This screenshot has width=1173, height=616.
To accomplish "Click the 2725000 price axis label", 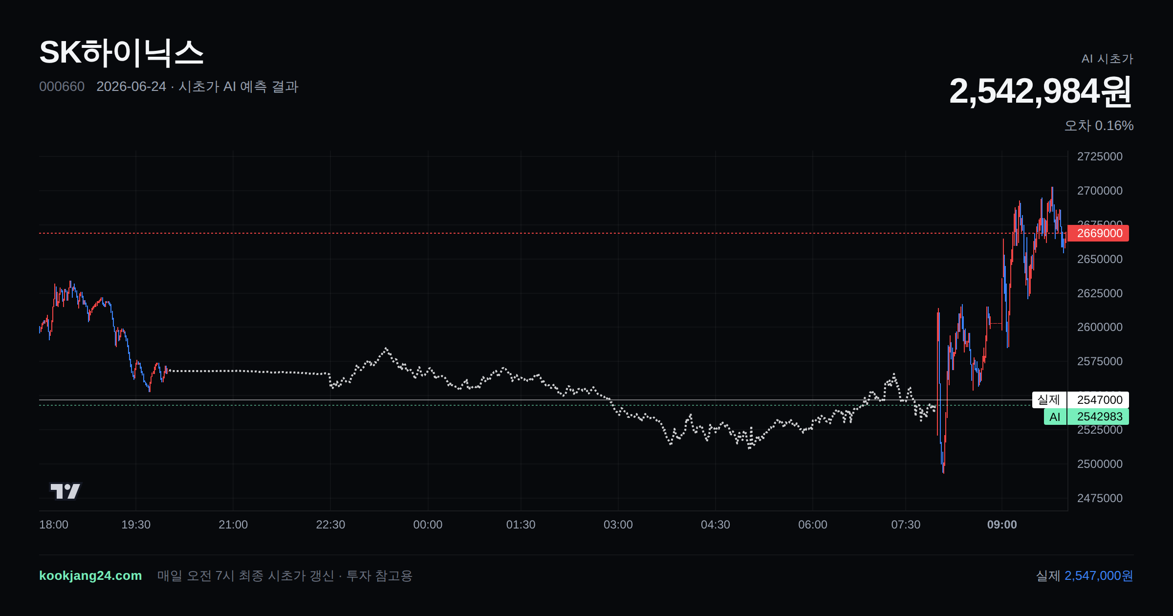I will tap(1100, 156).
